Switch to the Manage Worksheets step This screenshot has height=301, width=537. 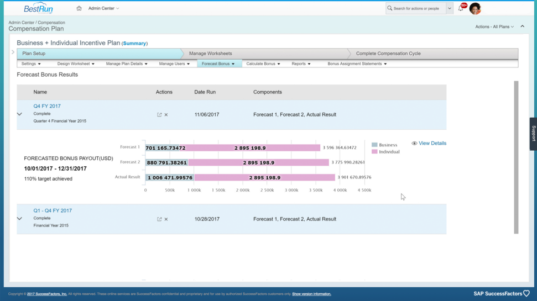pos(210,54)
